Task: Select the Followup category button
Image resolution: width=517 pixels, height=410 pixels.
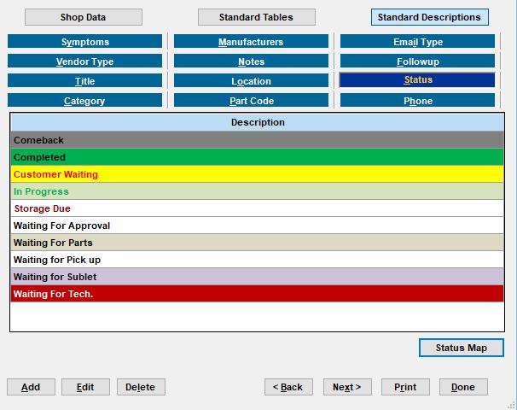Action: 417,61
